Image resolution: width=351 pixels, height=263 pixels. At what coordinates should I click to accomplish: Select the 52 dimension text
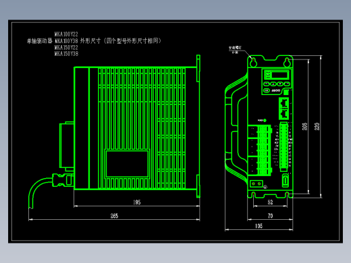[270, 202]
